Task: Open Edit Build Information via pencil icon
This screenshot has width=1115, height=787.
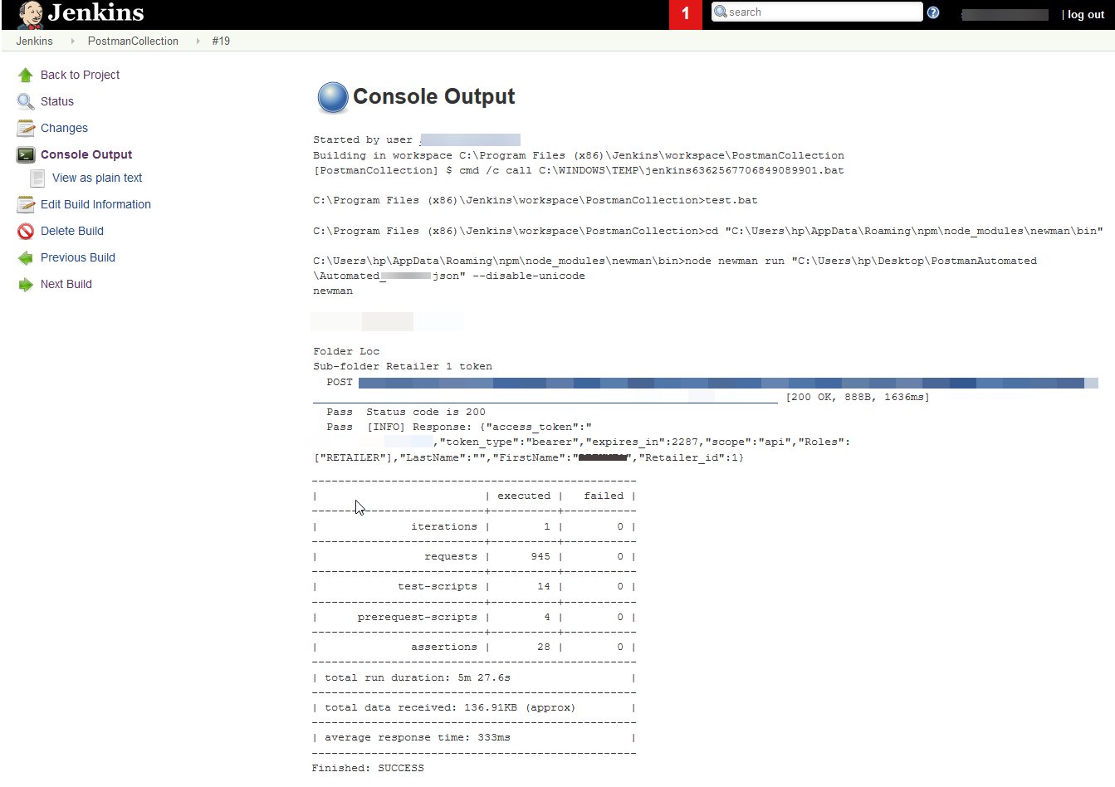Action: coord(25,203)
